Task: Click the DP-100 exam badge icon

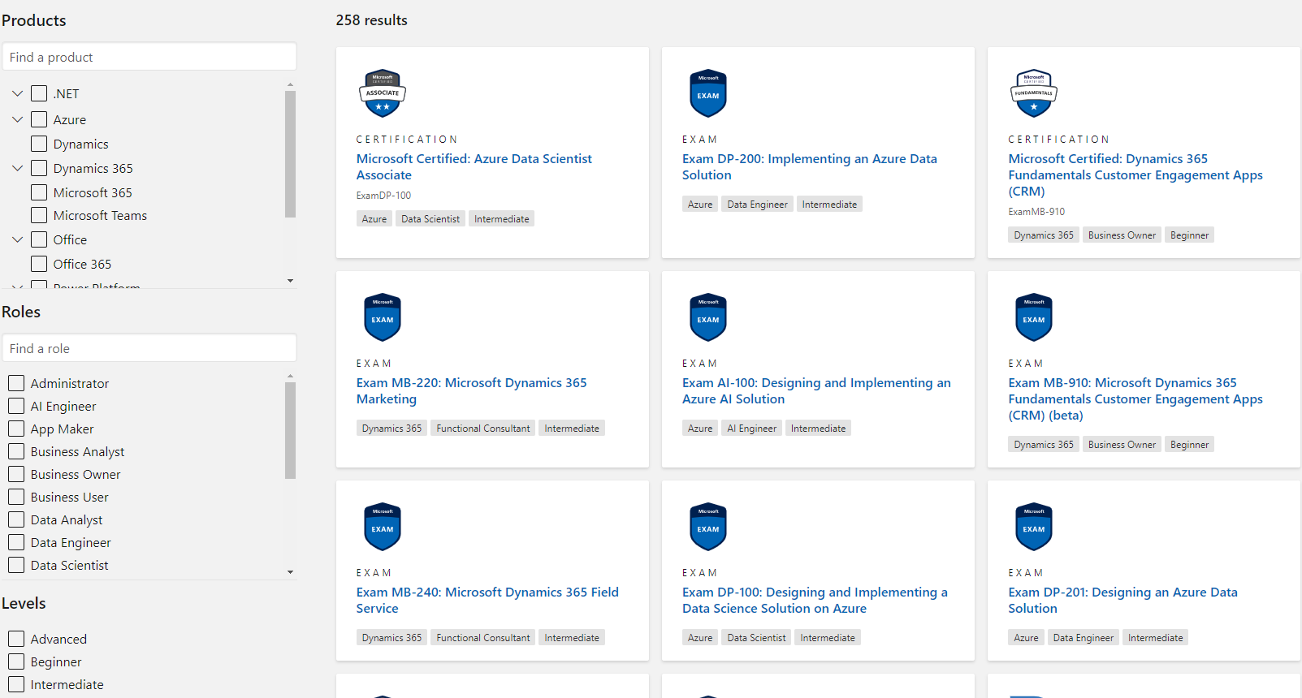Action: pyautogui.click(x=708, y=527)
